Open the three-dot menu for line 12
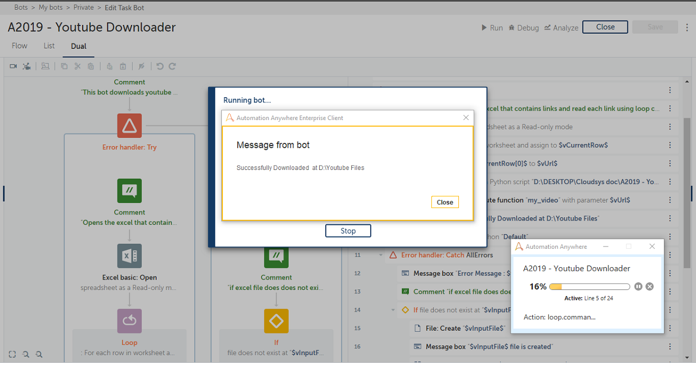 tap(670, 273)
